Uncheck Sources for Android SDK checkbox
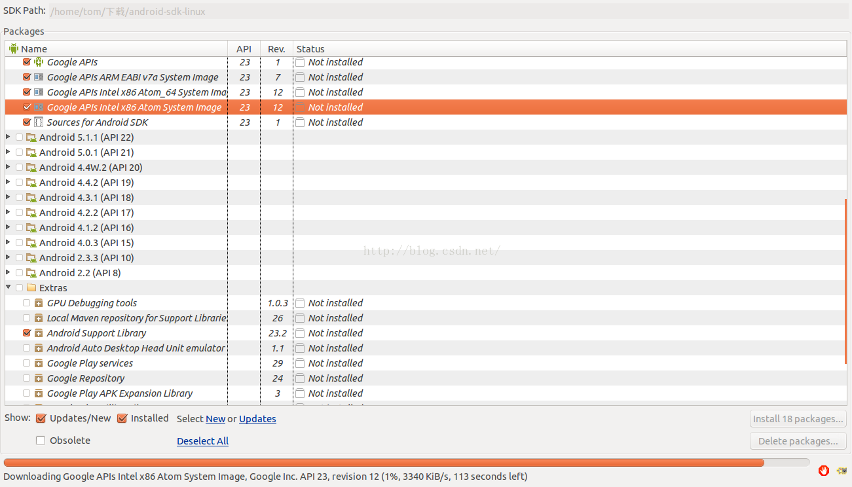 point(27,122)
